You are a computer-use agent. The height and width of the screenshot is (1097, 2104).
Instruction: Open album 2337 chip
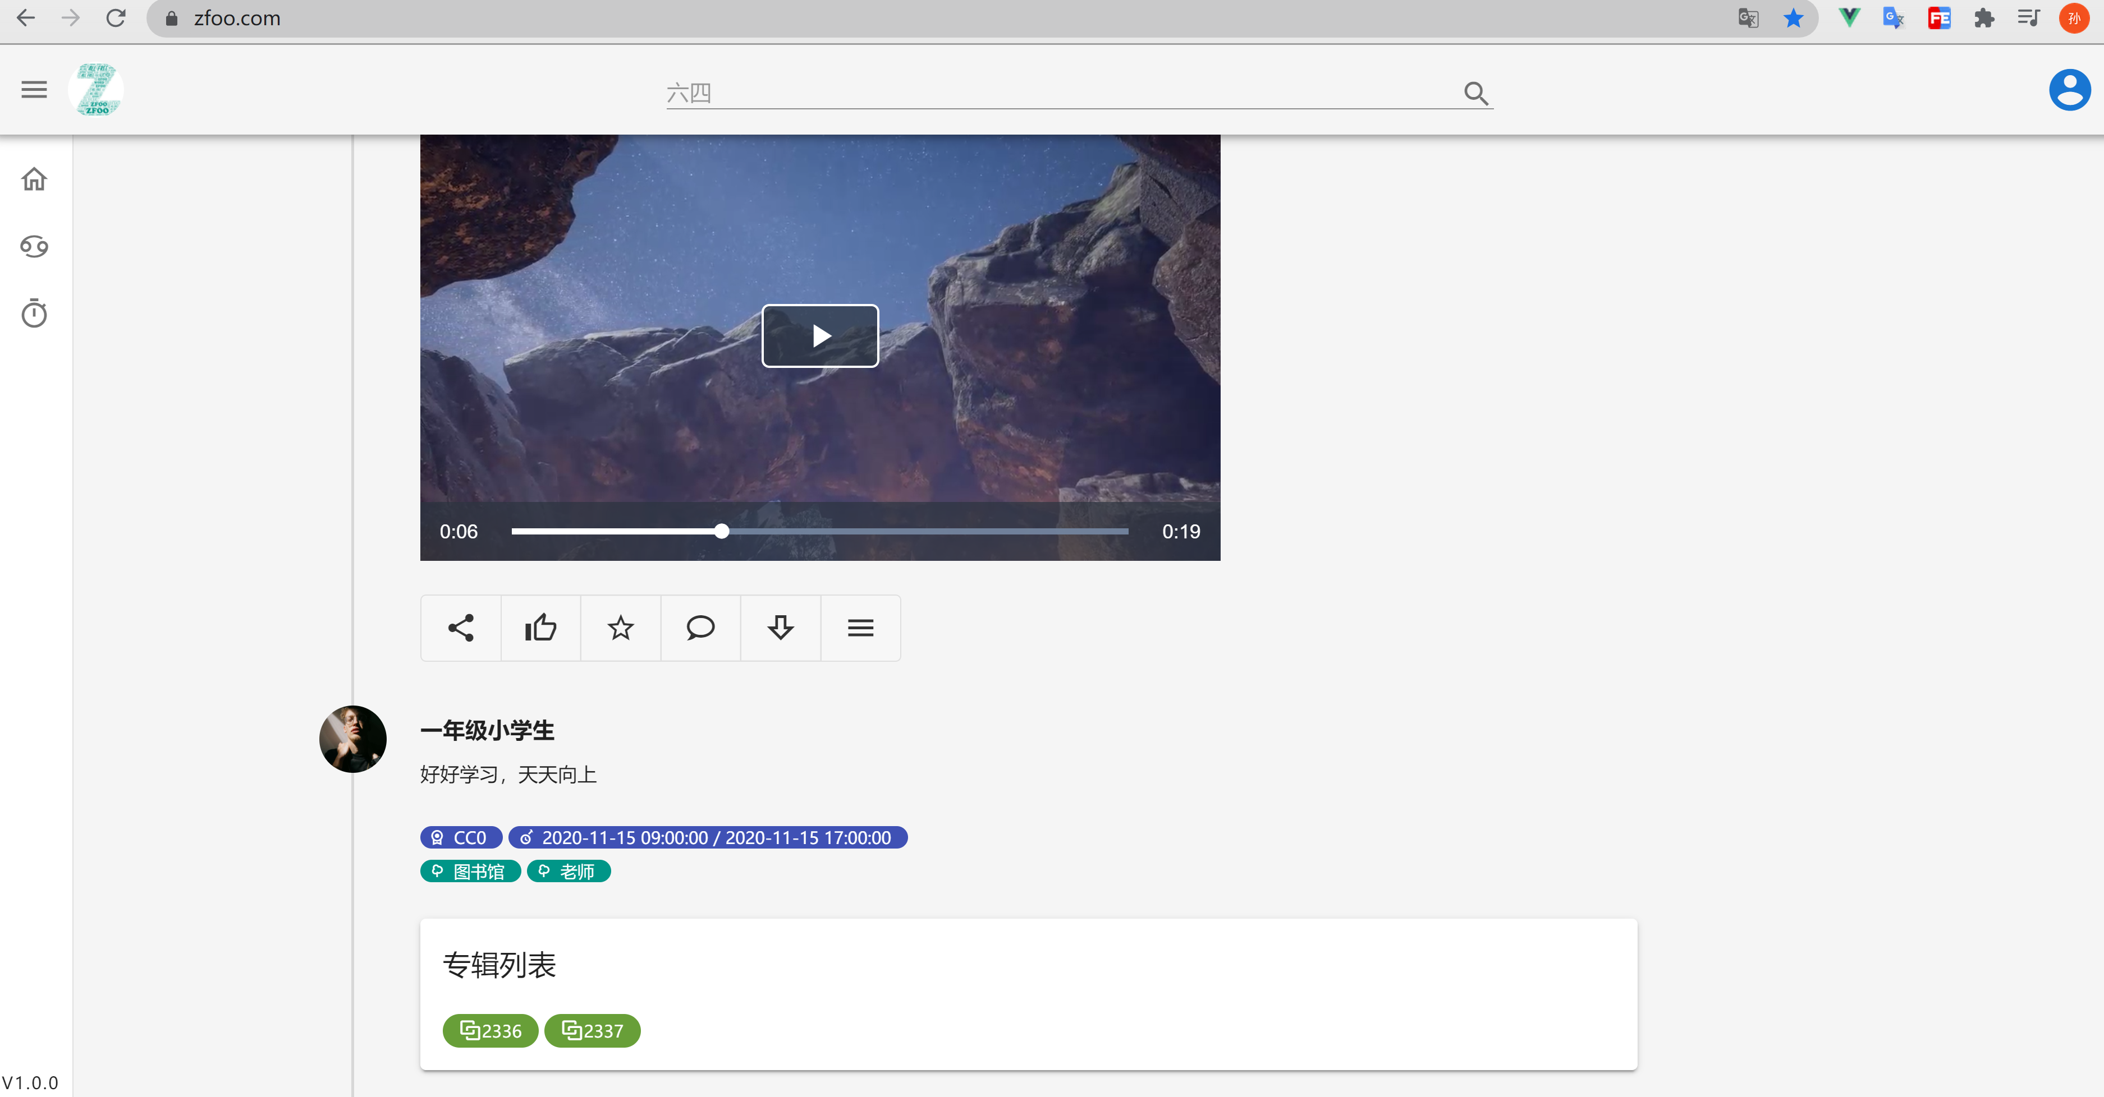[x=592, y=1031]
